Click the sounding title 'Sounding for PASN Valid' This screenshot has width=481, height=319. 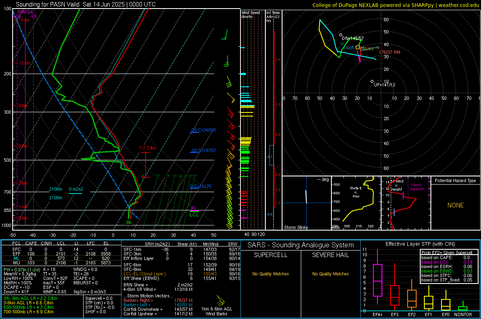coord(48,4)
